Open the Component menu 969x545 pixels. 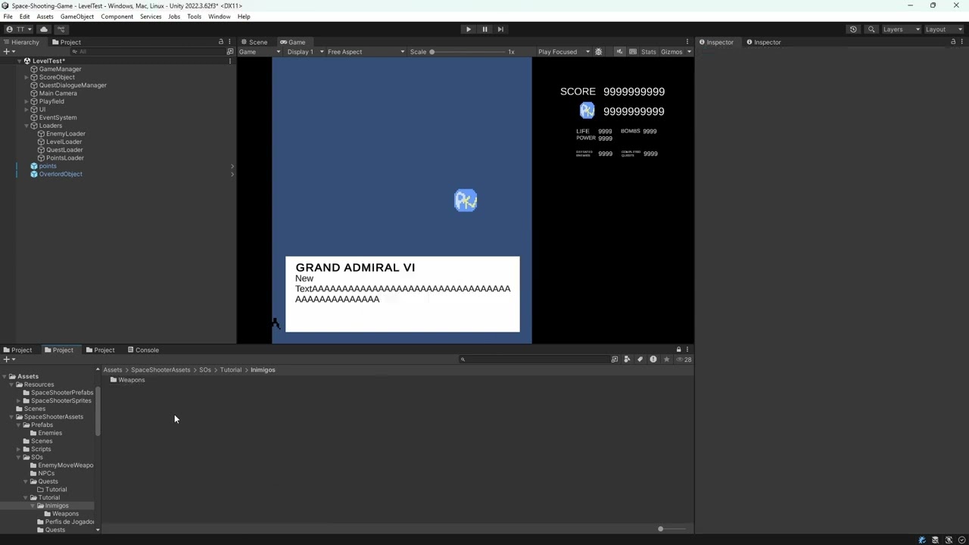pyautogui.click(x=117, y=17)
